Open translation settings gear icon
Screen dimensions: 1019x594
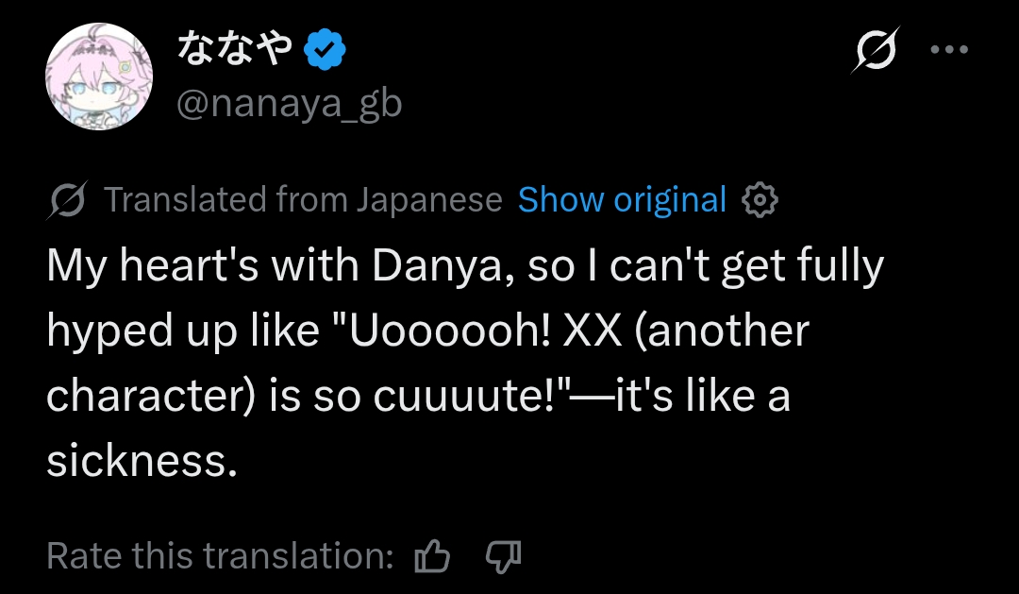(760, 200)
